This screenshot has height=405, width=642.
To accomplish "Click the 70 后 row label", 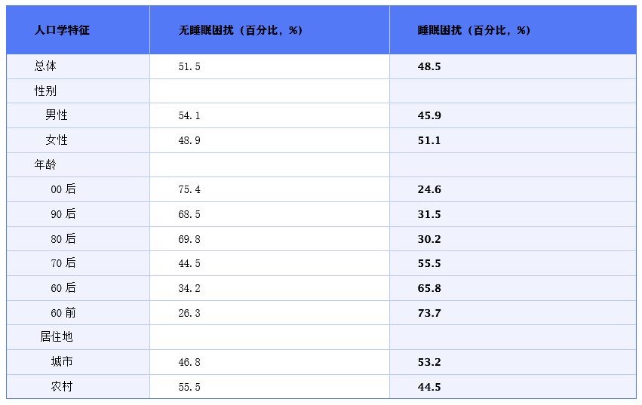I will tap(63, 263).
